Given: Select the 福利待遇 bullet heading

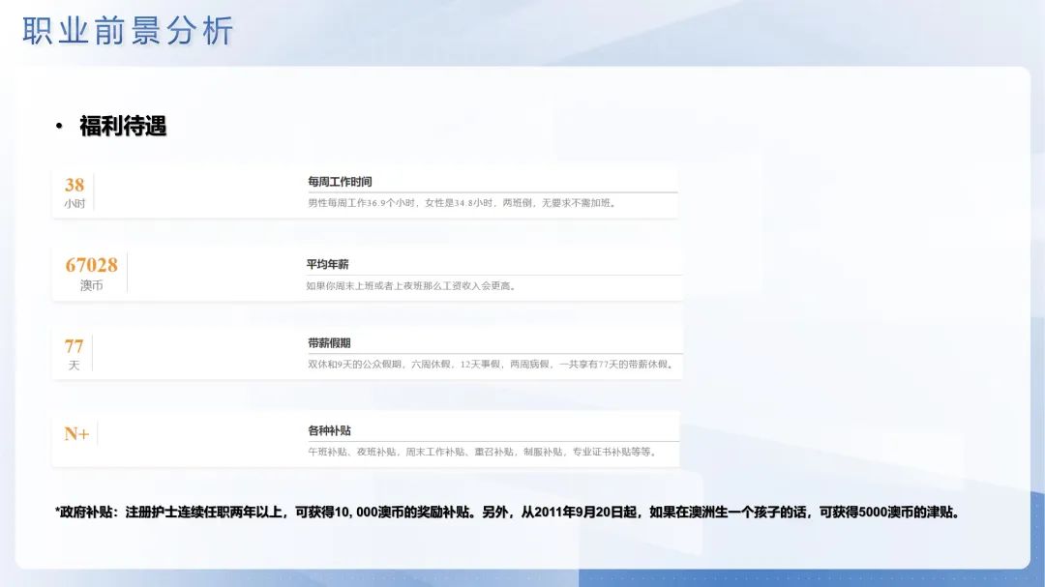Looking at the screenshot, I should tap(123, 126).
